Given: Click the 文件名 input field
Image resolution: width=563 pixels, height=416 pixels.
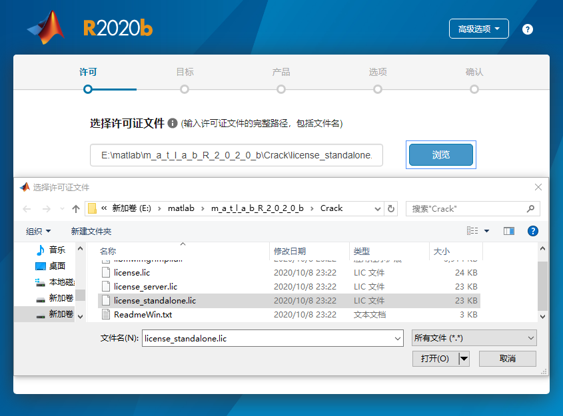Looking at the screenshot, I should click(x=272, y=338).
